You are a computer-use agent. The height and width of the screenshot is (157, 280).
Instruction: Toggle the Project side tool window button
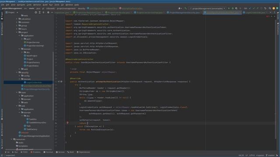pos(2,16)
